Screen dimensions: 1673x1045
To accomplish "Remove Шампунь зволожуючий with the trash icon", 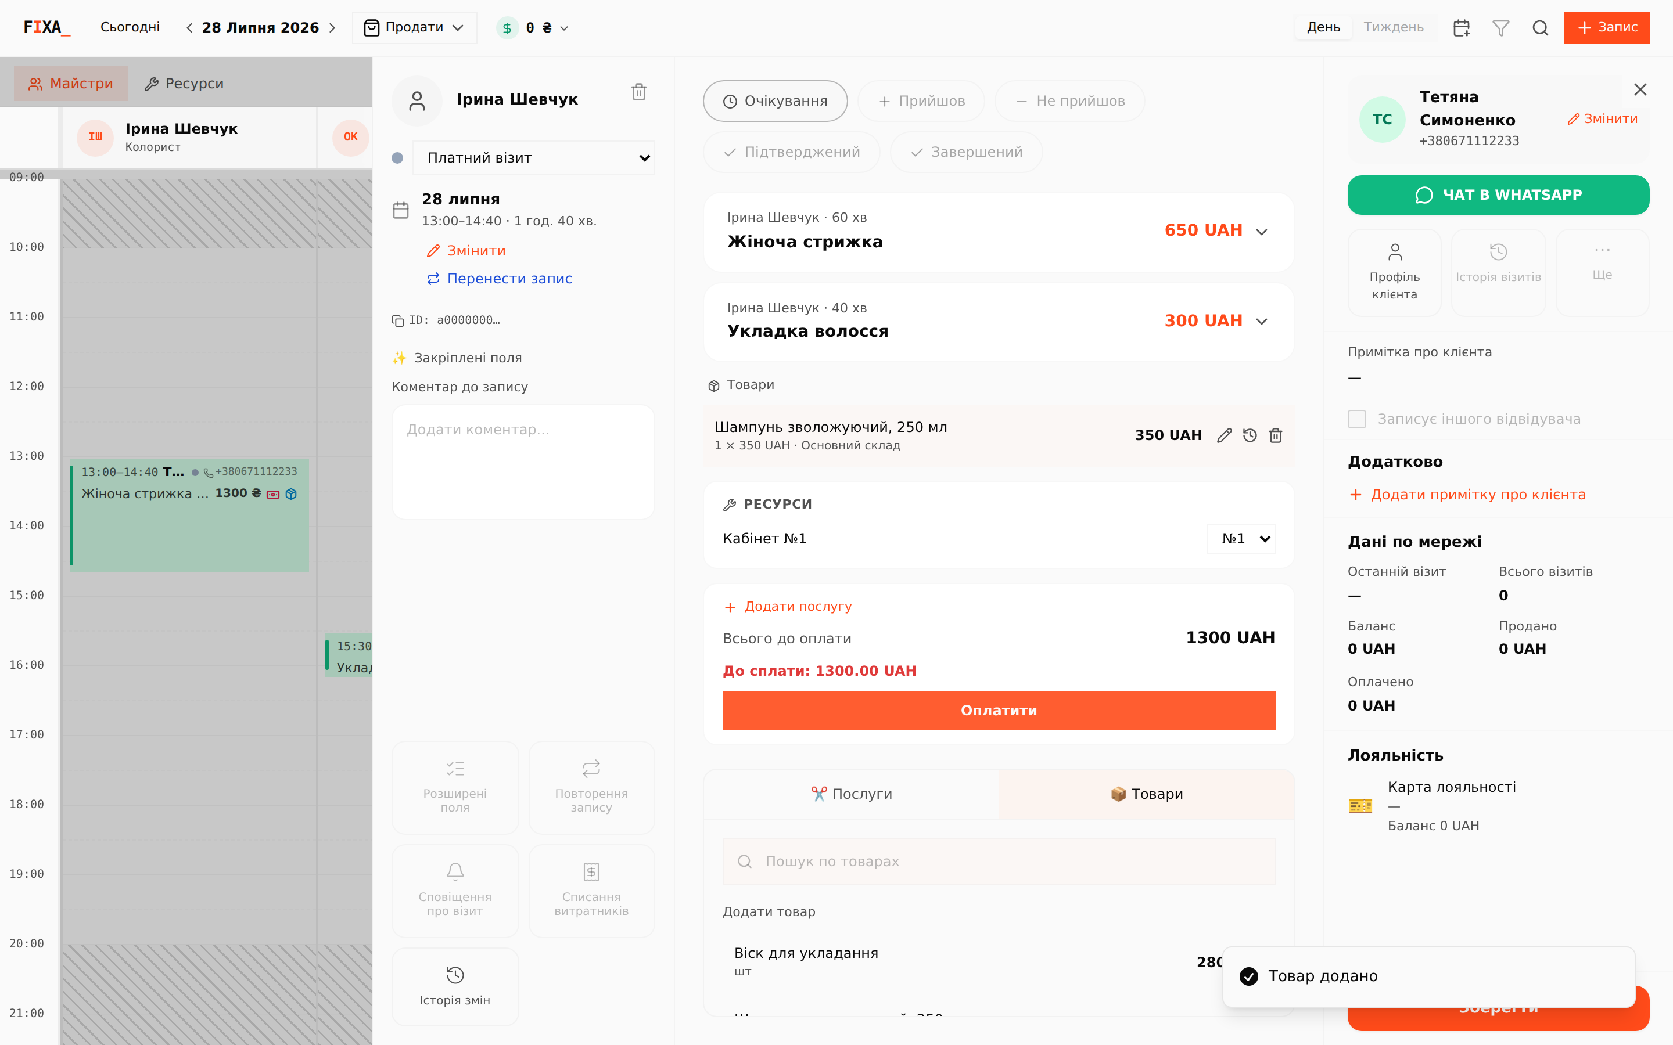I will [1276, 435].
